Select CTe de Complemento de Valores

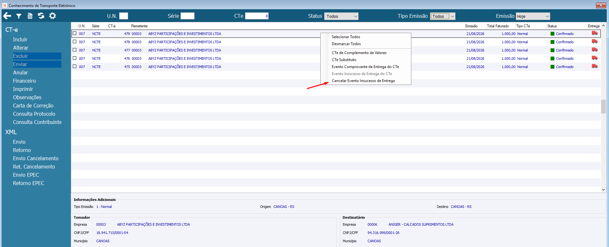tap(359, 53)
